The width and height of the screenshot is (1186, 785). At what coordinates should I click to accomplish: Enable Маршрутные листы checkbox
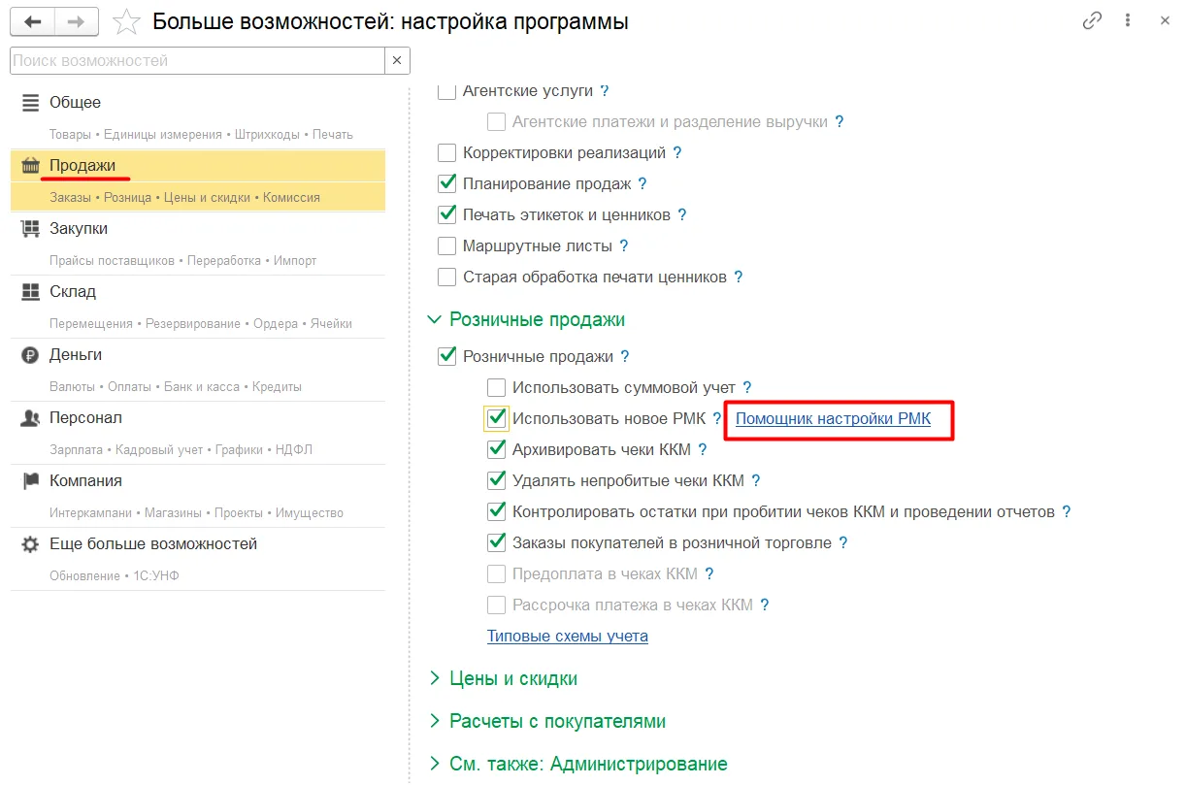447,245
